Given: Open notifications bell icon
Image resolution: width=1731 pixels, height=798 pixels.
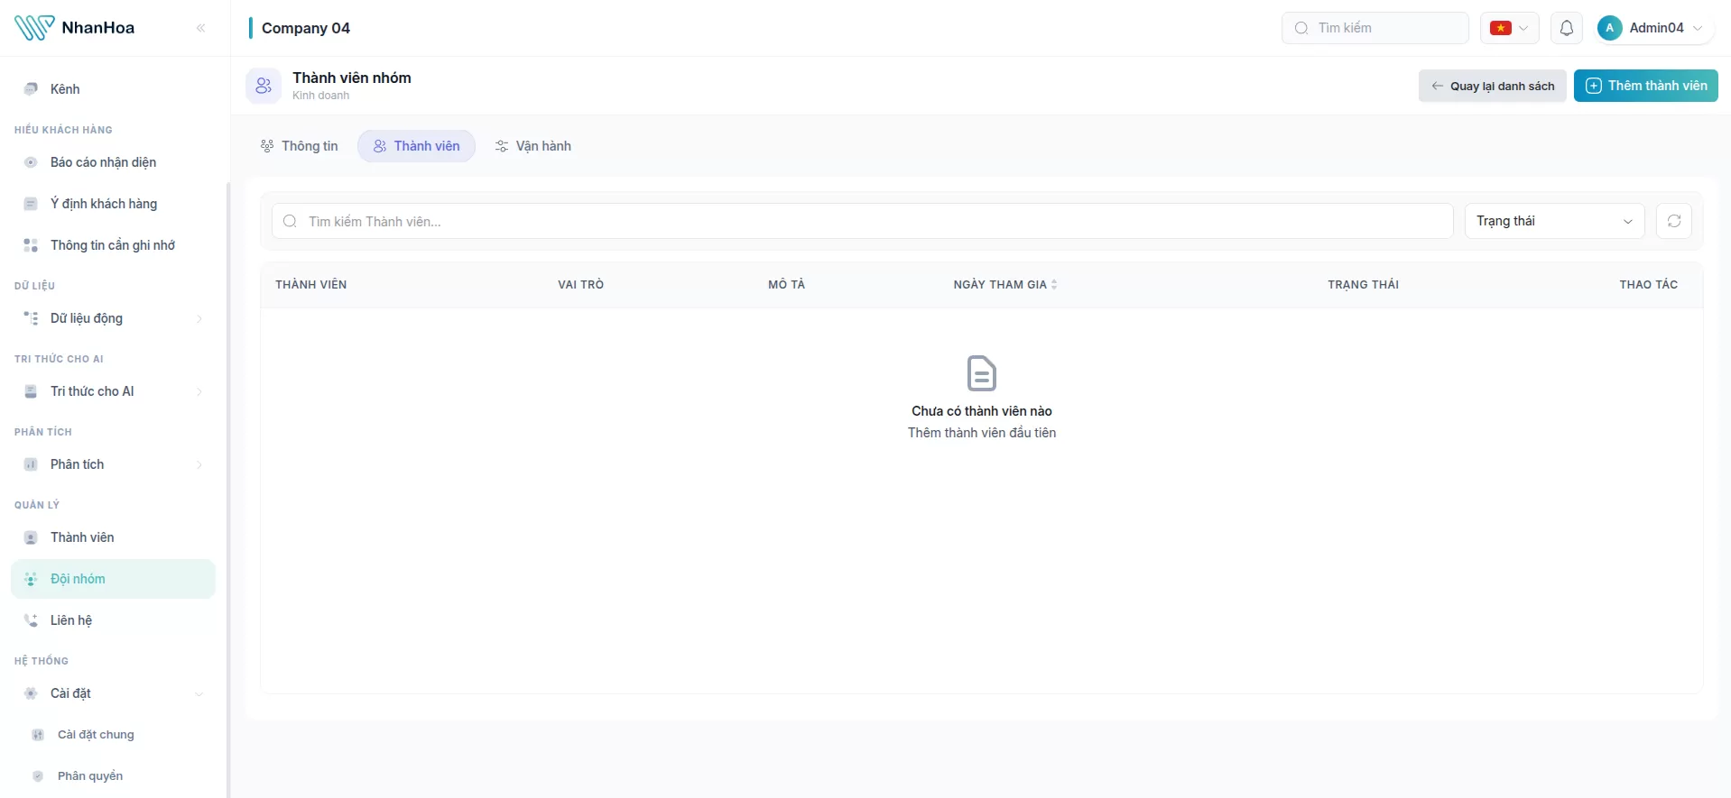Looking at the screenshot, I should 1567,28.
